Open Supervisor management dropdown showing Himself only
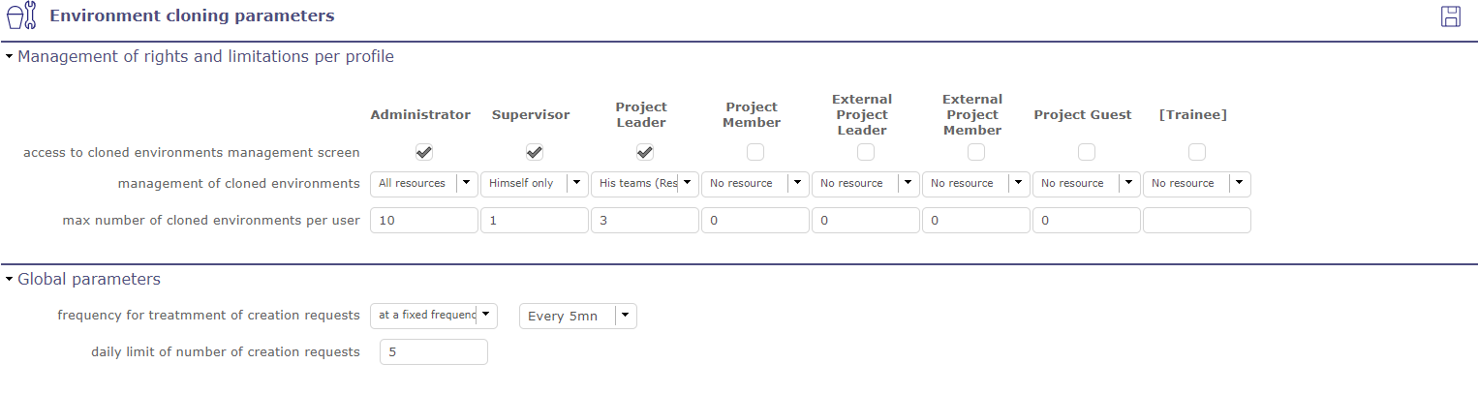Screen dimensions: 1478x394 tap(535, 184)
